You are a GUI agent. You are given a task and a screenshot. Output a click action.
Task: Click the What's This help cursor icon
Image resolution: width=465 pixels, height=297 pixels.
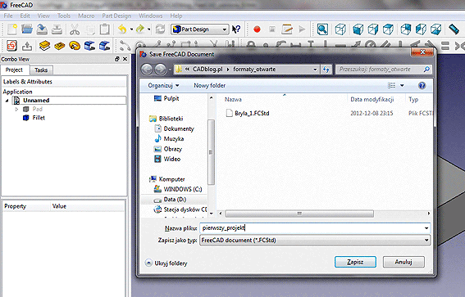pos(236,29)
